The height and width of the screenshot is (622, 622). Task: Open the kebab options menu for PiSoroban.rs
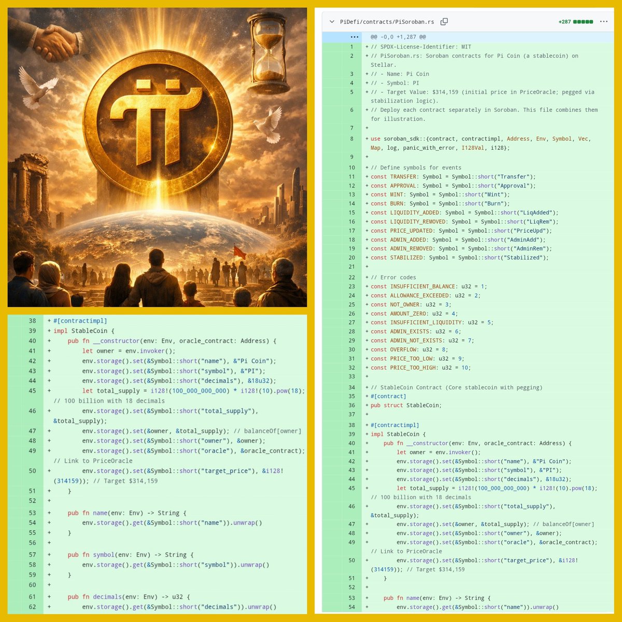tap(604, 22)
